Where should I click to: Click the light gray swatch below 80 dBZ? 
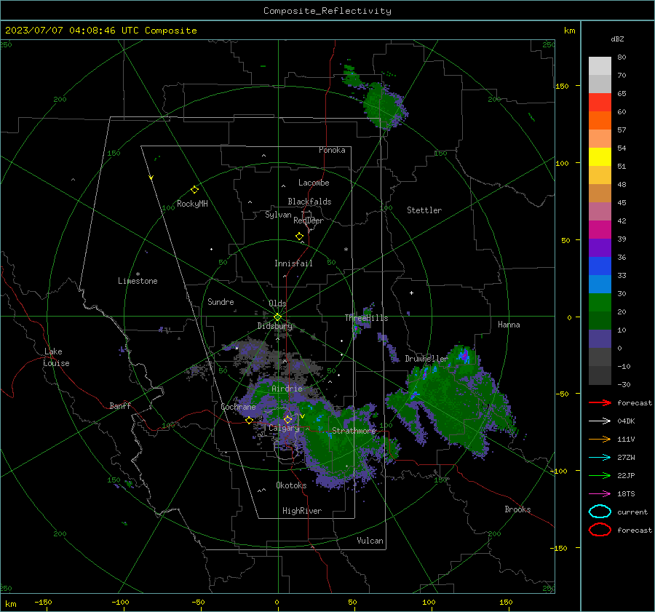pyautogui.click(x=600, y=66)
